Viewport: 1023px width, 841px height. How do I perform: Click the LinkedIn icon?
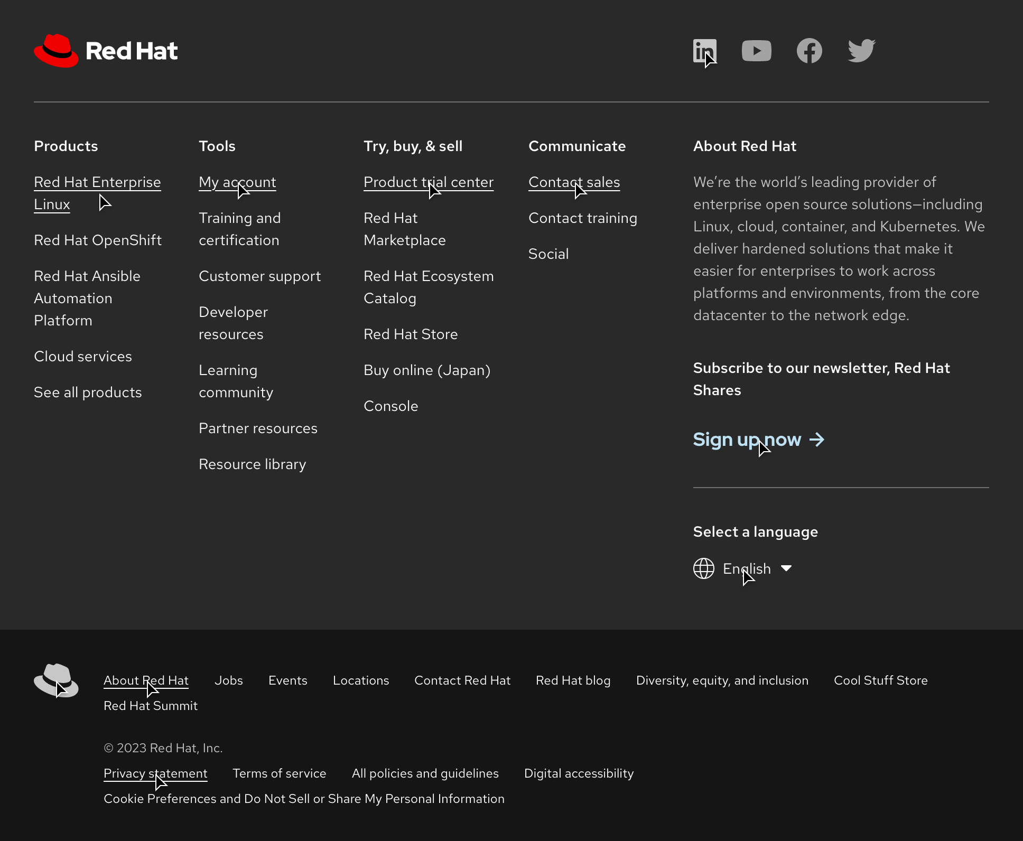[x=704, y=50]
